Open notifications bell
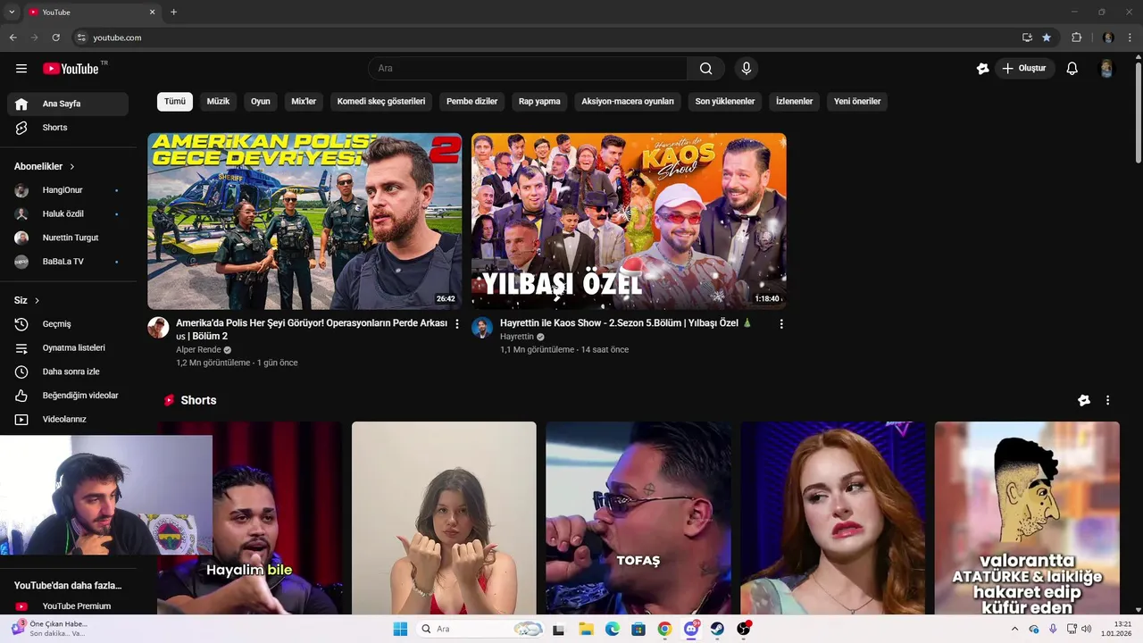1143x643 pixels. click(x=1072, y=69)
